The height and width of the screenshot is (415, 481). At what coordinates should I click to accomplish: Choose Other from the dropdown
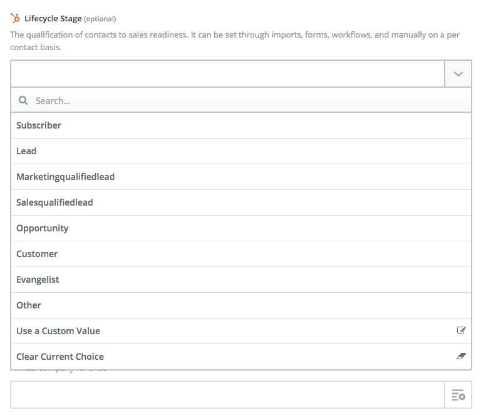click(241, 305)
